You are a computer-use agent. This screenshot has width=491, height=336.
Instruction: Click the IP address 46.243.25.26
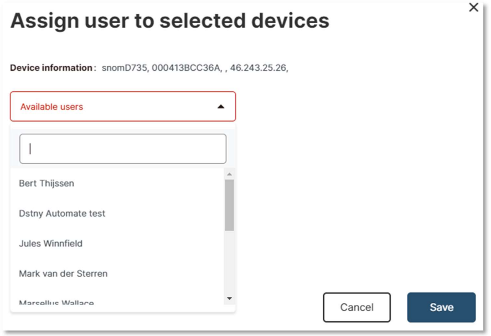[x=259, y=68]
